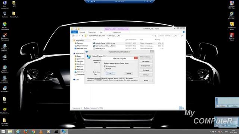Click the Radmin Server logo icon in settings window
Screen dimensions: 239x134
pos(89,57)
